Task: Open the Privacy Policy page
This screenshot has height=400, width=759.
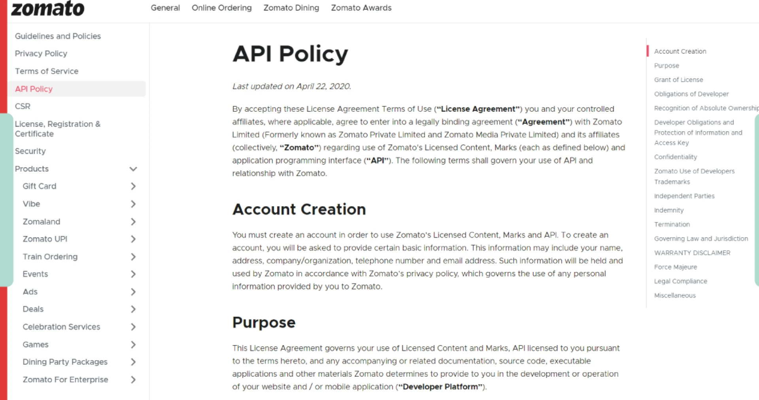Action: 41,53
